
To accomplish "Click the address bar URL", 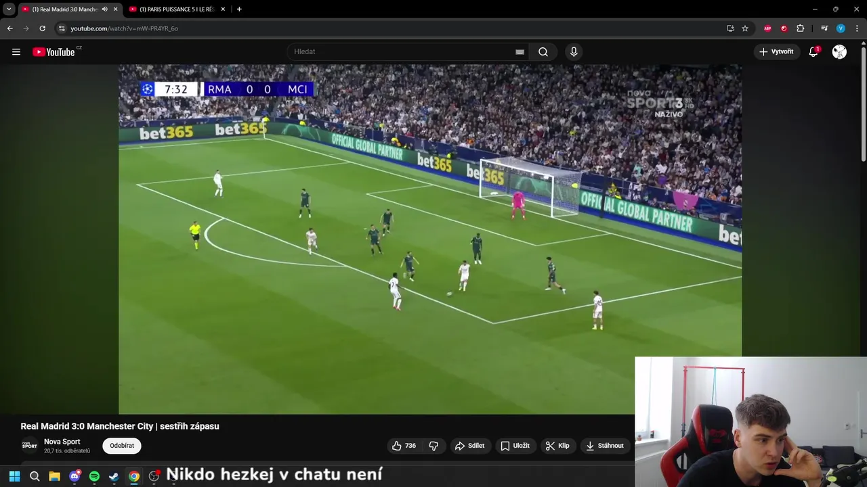I will 124,28.
